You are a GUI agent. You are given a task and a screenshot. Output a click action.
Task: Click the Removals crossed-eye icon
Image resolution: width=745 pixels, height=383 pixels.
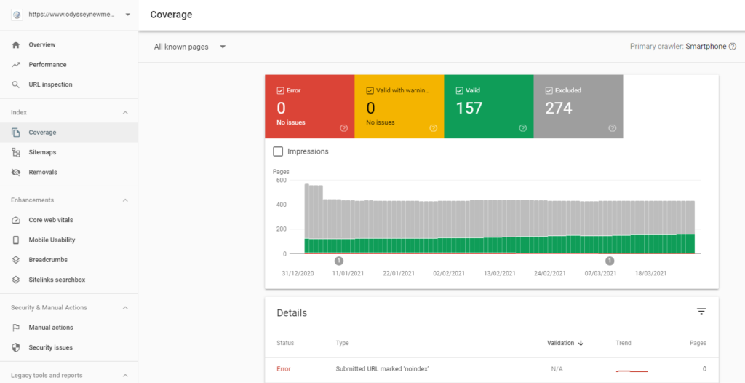16,173
